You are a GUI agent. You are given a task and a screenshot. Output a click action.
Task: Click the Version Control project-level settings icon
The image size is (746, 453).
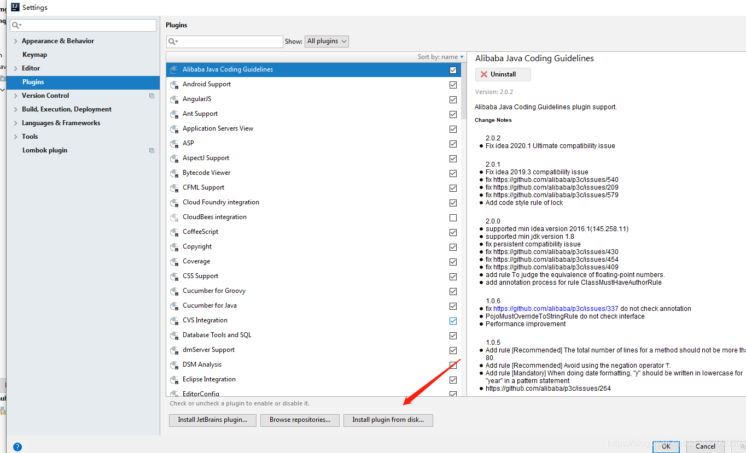click(151, 96)
